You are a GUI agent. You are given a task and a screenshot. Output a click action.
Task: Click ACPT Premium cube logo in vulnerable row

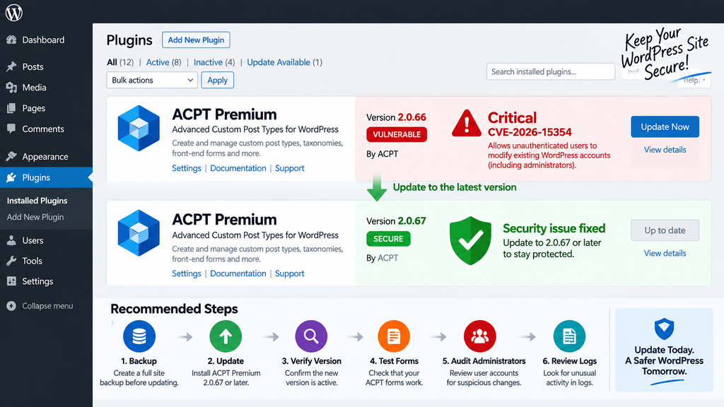coord(139,129)
